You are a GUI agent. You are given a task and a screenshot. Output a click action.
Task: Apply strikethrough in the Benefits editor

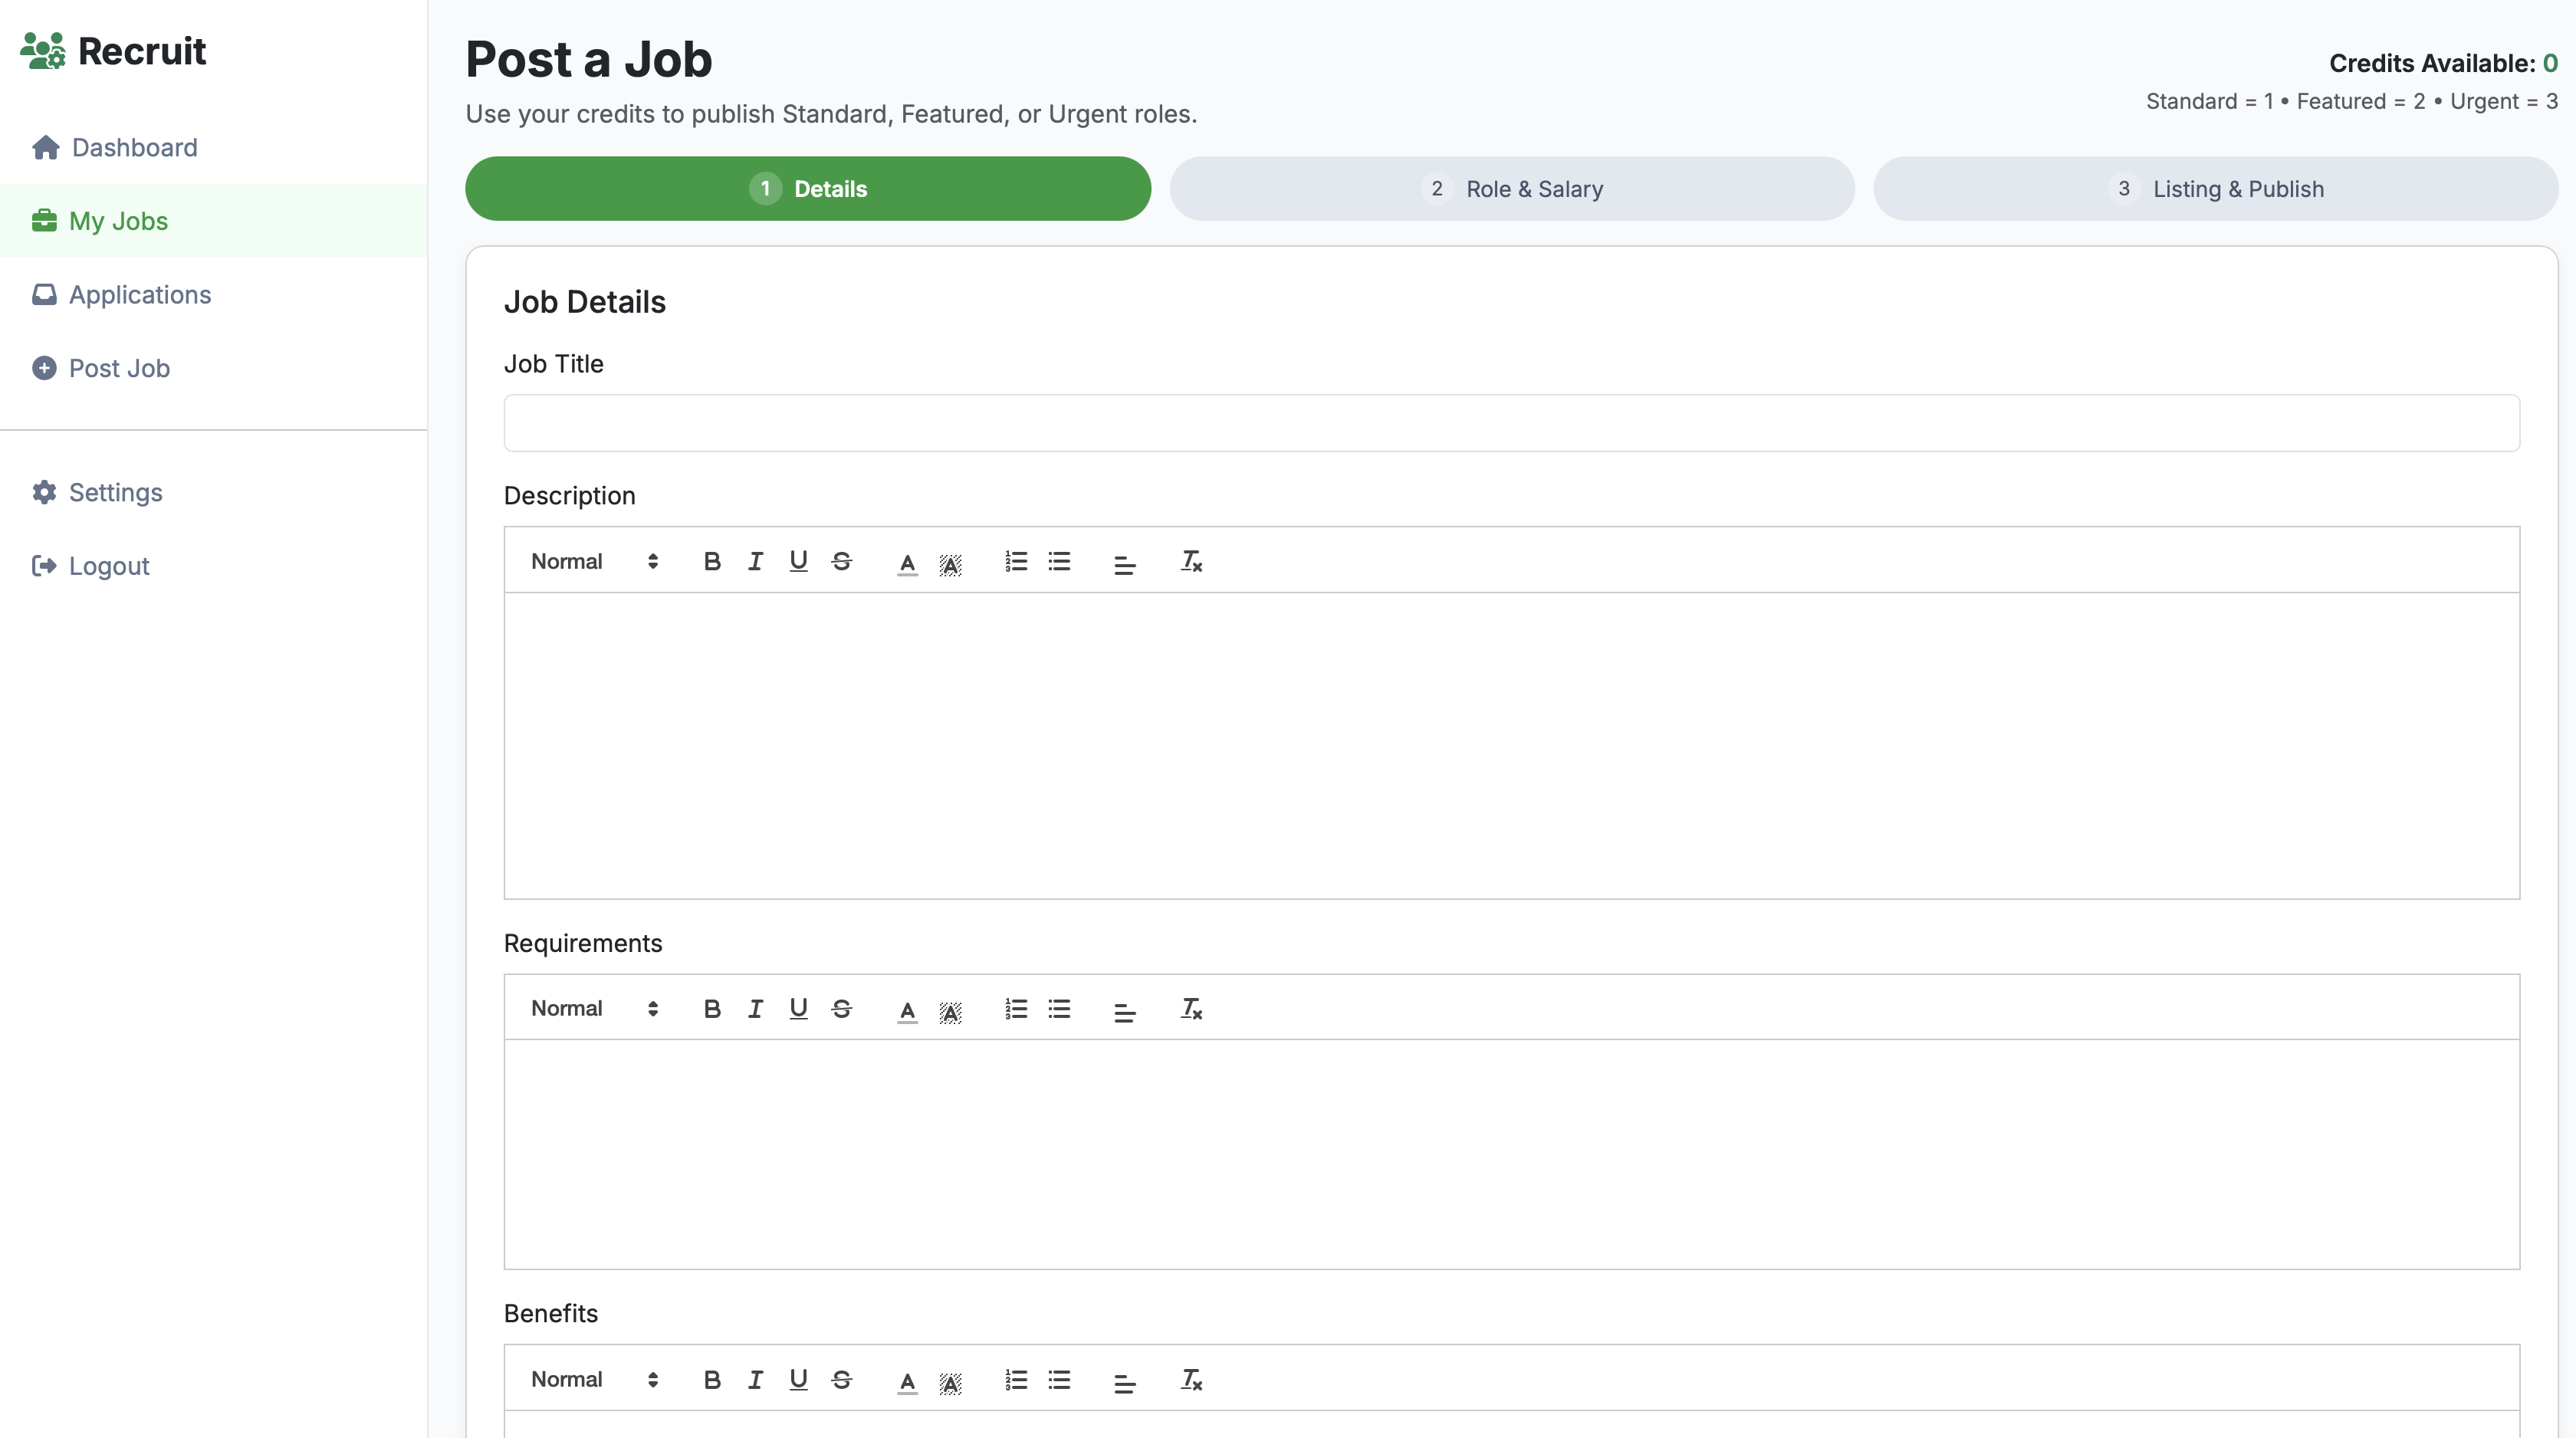[x=841, y=1379]
